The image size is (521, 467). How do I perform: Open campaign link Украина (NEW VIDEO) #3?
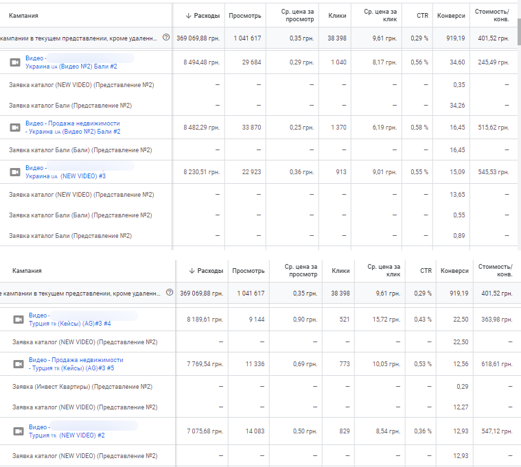click(65, 176)
